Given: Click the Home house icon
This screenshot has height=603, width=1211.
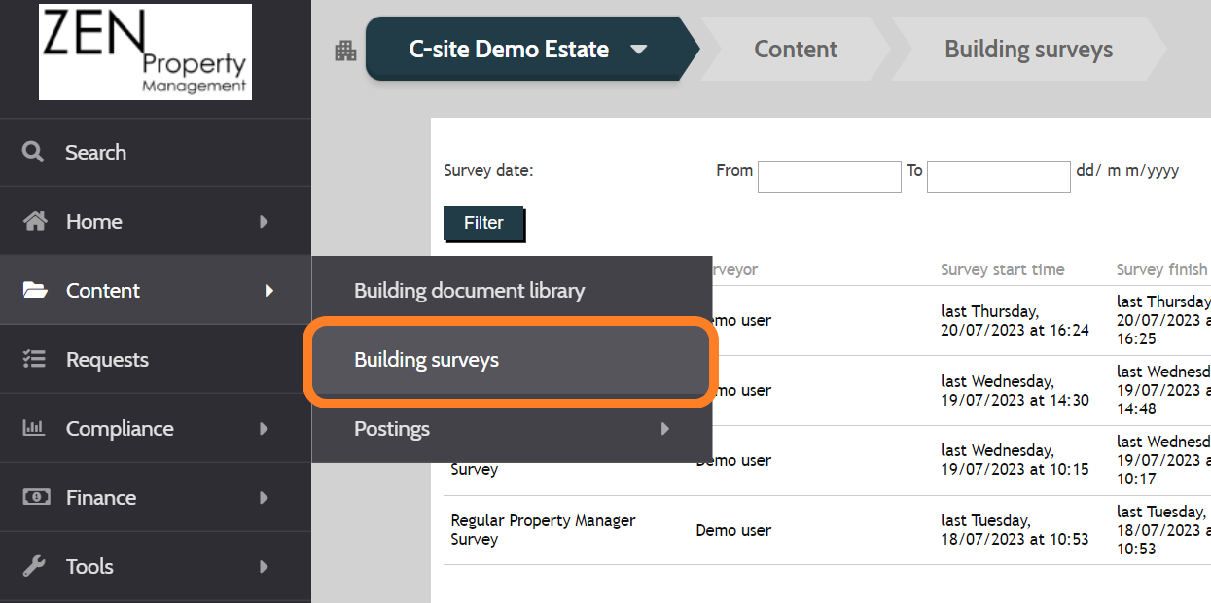Looking at the screenshot, I should [33, 221].
